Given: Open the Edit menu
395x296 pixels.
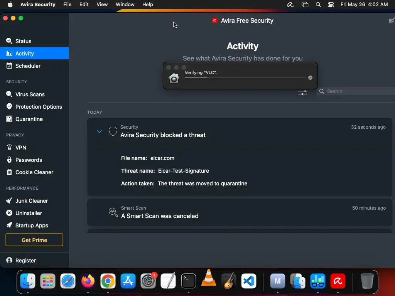Looking at the screenshot, I should 84,5.
